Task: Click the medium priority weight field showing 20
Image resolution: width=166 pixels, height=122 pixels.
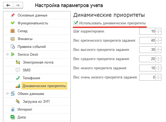Action: click(x=148, y=59)
